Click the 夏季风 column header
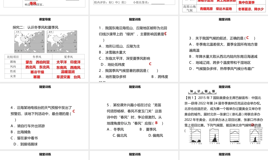This screenshot has width=268, height=160. 68,57
